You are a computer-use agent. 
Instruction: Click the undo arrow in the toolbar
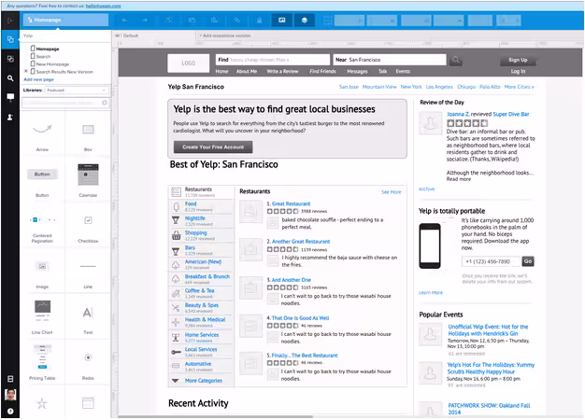pos(124,21)
